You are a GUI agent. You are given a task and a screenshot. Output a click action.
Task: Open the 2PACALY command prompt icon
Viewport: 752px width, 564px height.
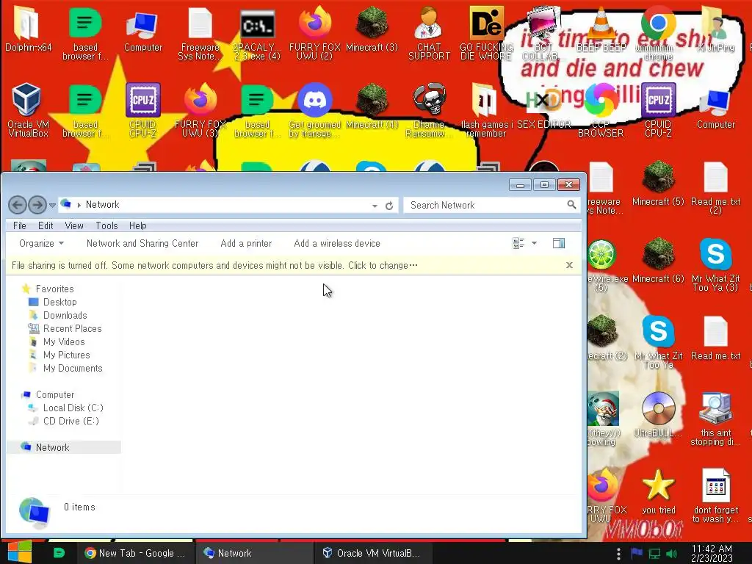(257, 32)
